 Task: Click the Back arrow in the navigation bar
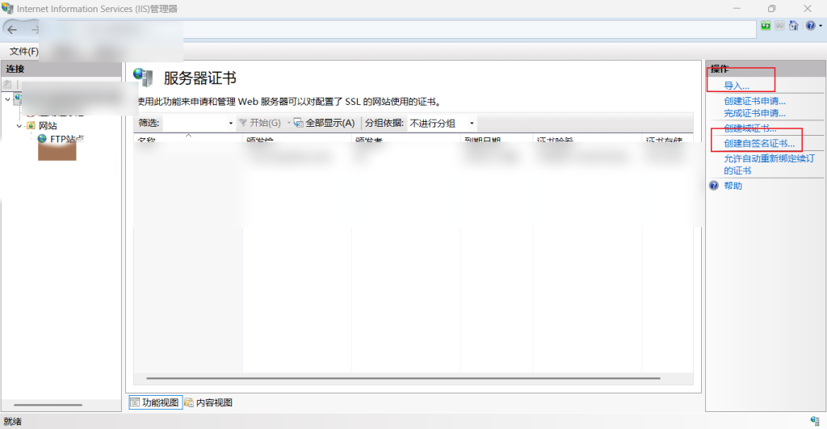click(x=11, y=30)
